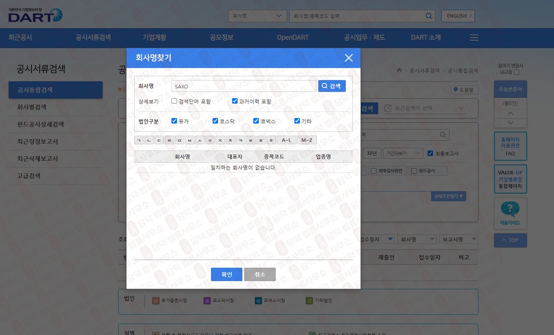Click the 회사명 input field containing SAXO

[244, 86]
